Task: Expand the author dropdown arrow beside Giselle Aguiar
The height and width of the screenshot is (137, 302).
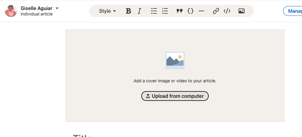Action: (57, 8)
